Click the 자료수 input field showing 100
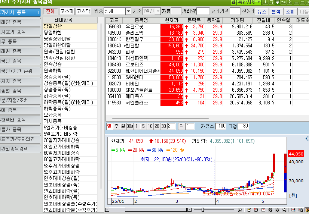 pyautogui.click(x=220, y=126)
